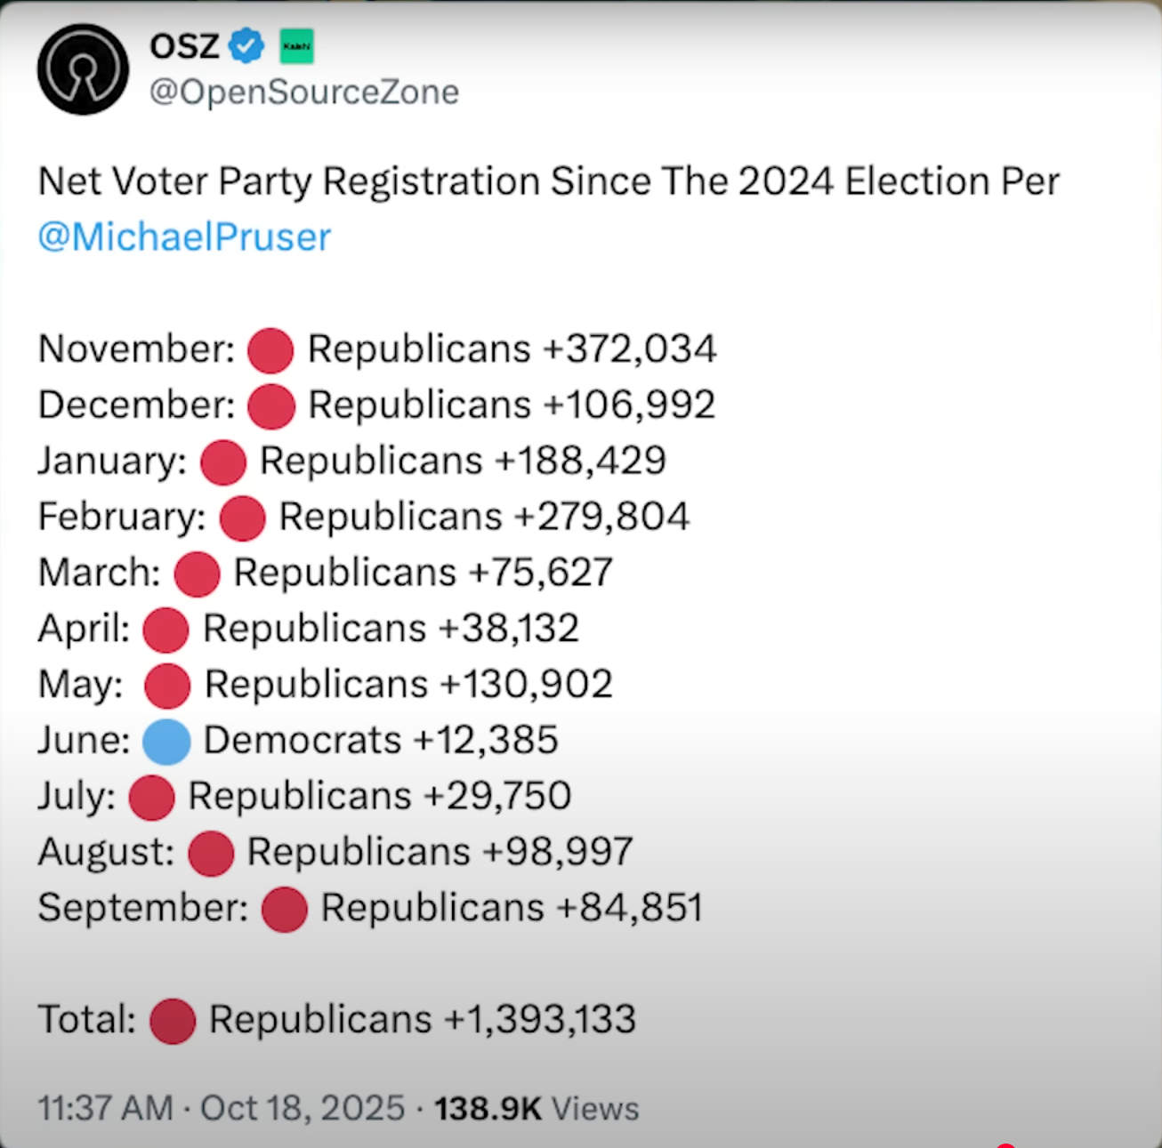Click the red circle beside September

coord(285,910)
